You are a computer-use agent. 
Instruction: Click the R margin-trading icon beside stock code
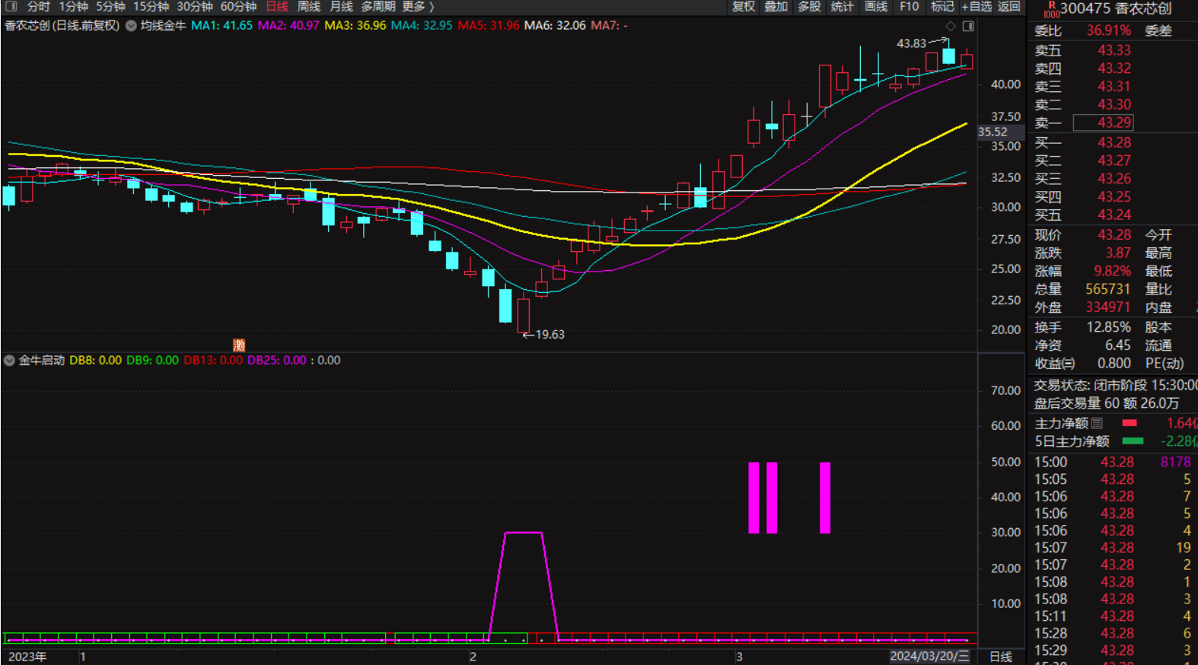tap(1051, 8)
